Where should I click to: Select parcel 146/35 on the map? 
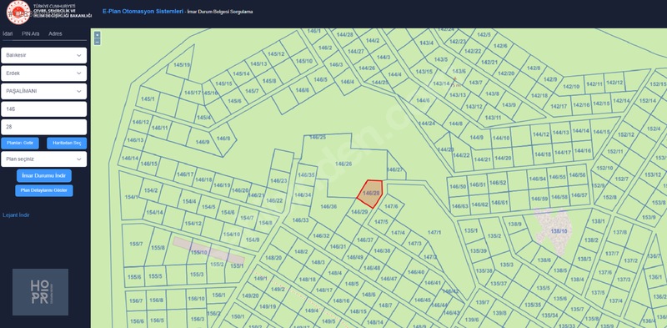pos(306,175)
